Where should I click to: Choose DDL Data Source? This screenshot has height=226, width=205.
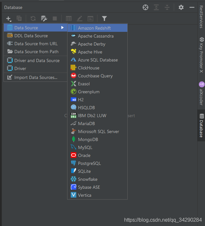35,36
